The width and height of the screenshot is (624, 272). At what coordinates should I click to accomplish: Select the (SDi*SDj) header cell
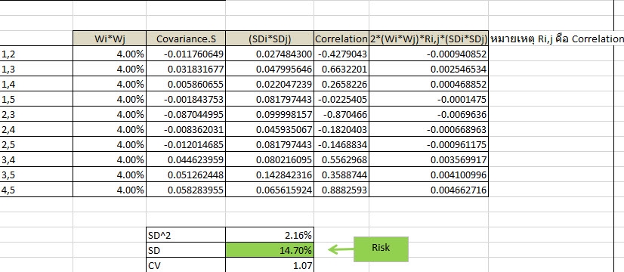click(x=270, y=39)
